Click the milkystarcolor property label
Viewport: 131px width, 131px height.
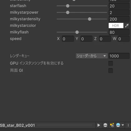(x=23, y=26)
